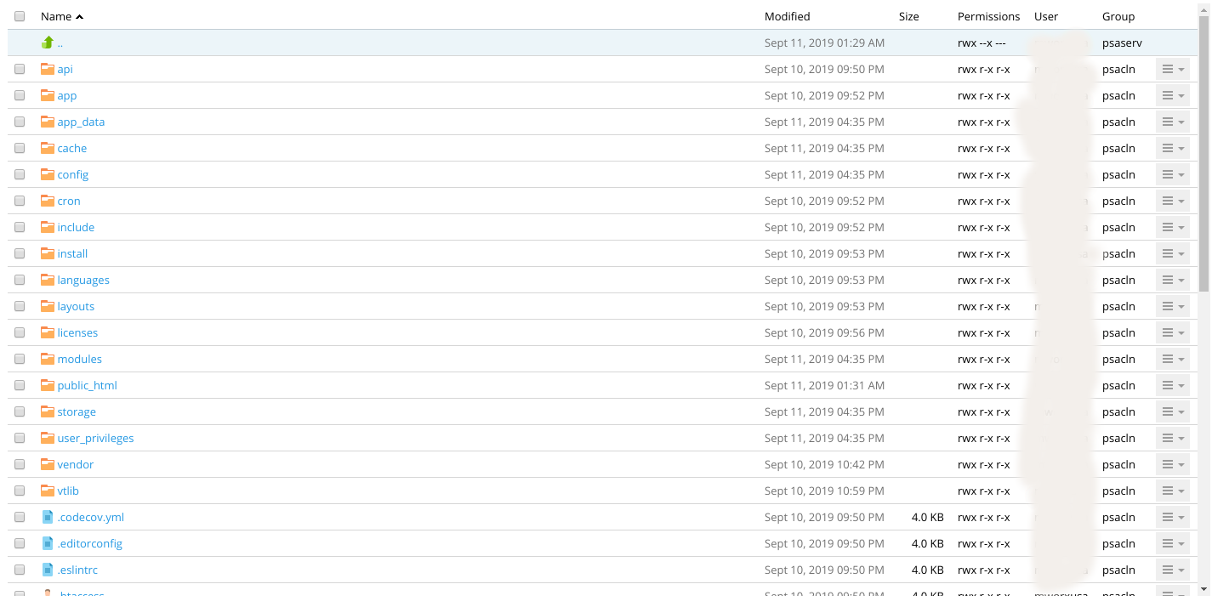Sort by the User column header

[1046, 16]
